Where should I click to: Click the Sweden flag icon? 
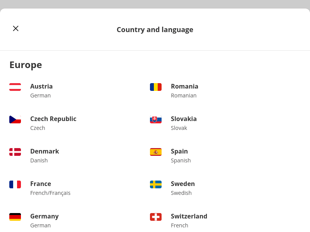[156, 184]
